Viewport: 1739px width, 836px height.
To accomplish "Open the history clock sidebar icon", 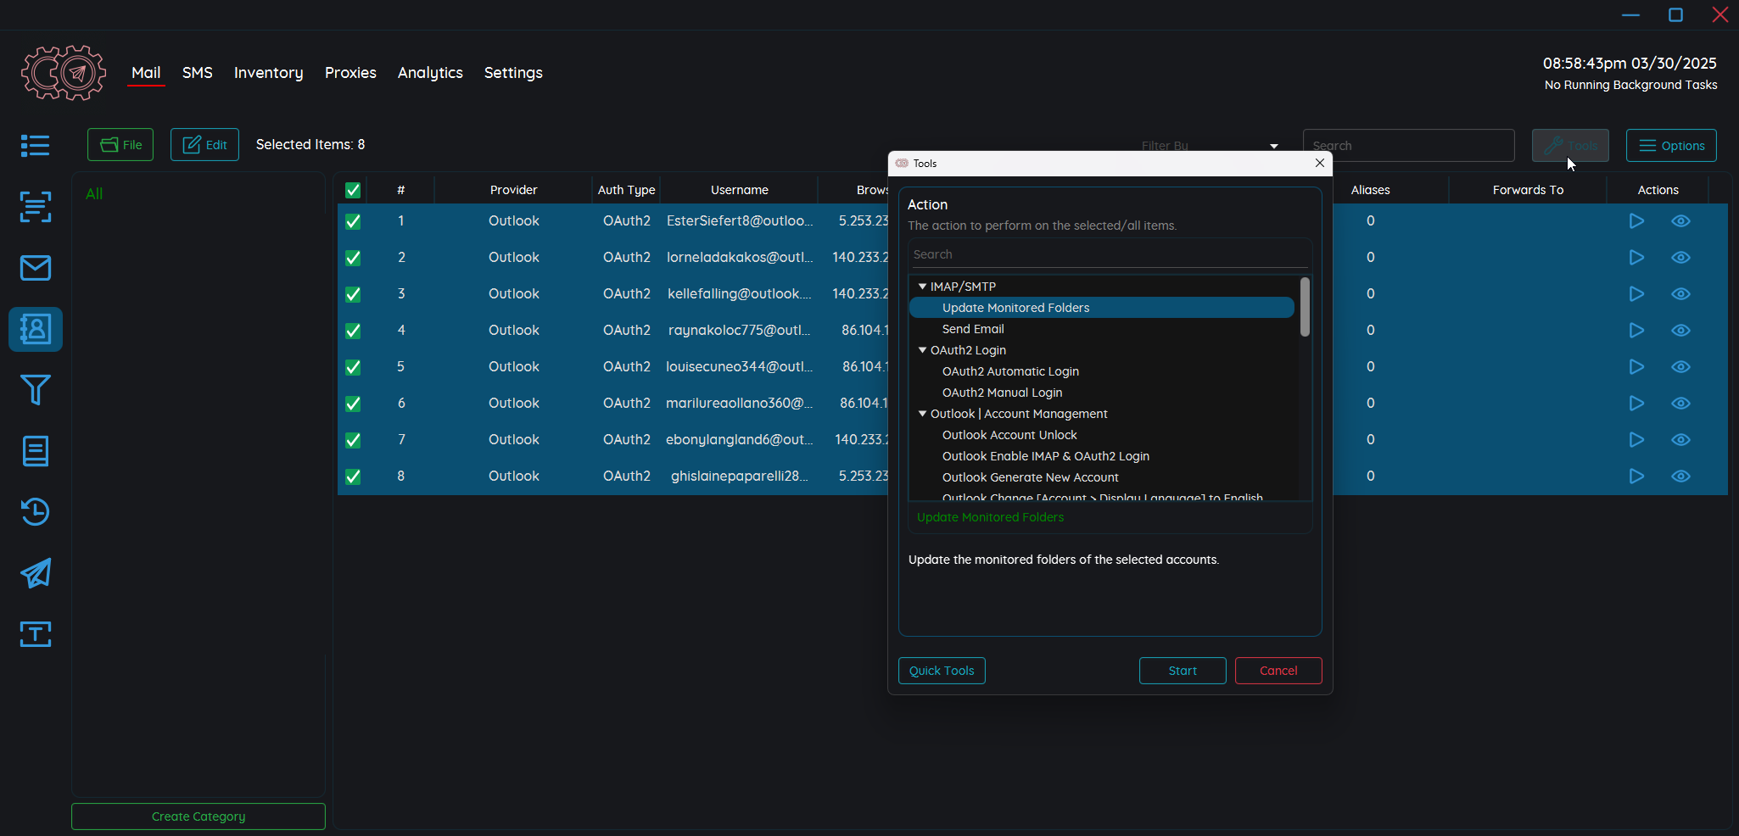I will pyautogui.click(x=35, y=512).
